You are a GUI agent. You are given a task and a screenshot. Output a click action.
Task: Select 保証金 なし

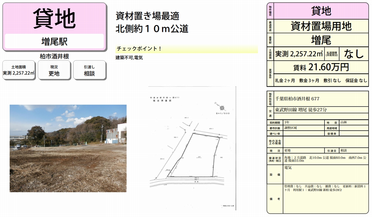pyautogui.click(x=356, y=80)
